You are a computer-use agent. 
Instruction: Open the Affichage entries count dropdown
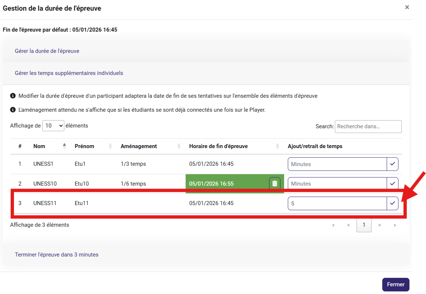53,126
